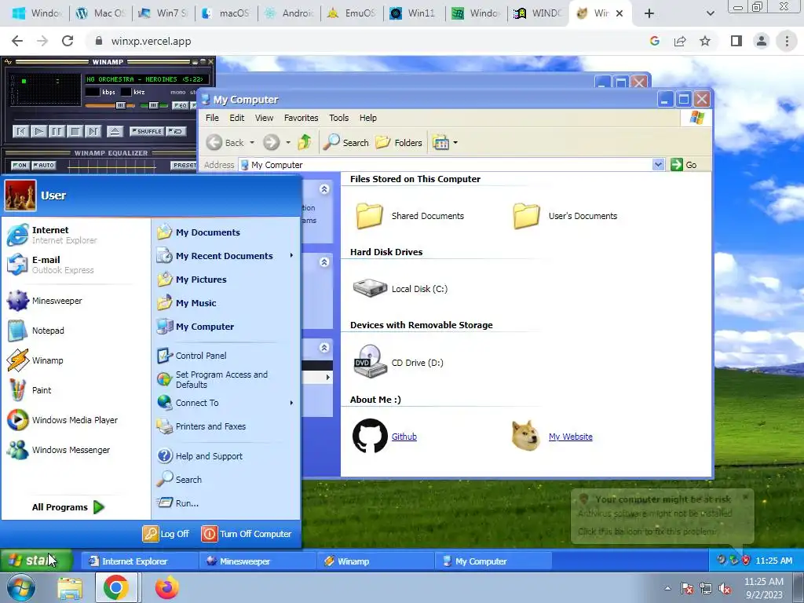
Task: Click Turn Off Computer button
Action: tap(247, 534)
